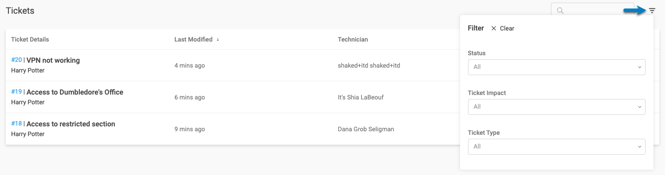
Task: Click the Ticket Details column header
Action: [30, 39]
